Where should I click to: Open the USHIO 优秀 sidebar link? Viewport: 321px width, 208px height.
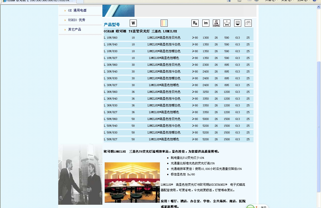(x=77, y=20)
